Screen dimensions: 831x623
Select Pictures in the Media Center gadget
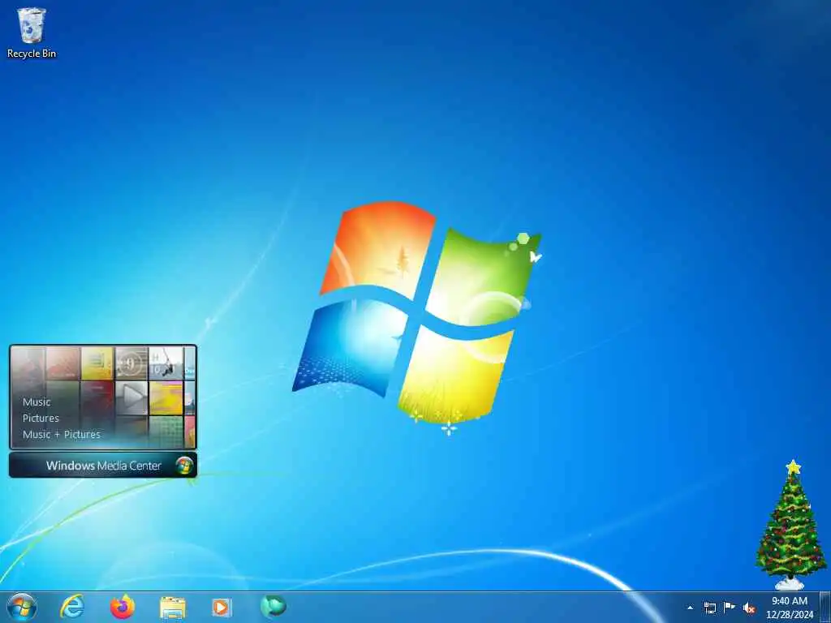(41, 418)
